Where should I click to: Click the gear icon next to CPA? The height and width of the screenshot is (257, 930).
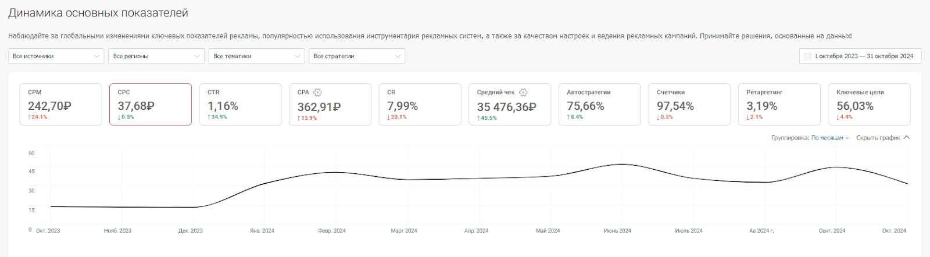click(x=317, y=92)
